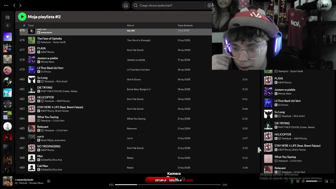Click the 'run it' cover art in row 486
This screenshot has width=336, height=189.
[x=31, y=138]
